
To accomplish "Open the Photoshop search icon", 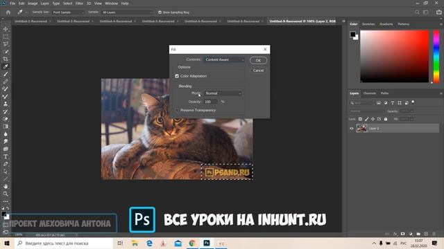I will click(x=417, y=12).
